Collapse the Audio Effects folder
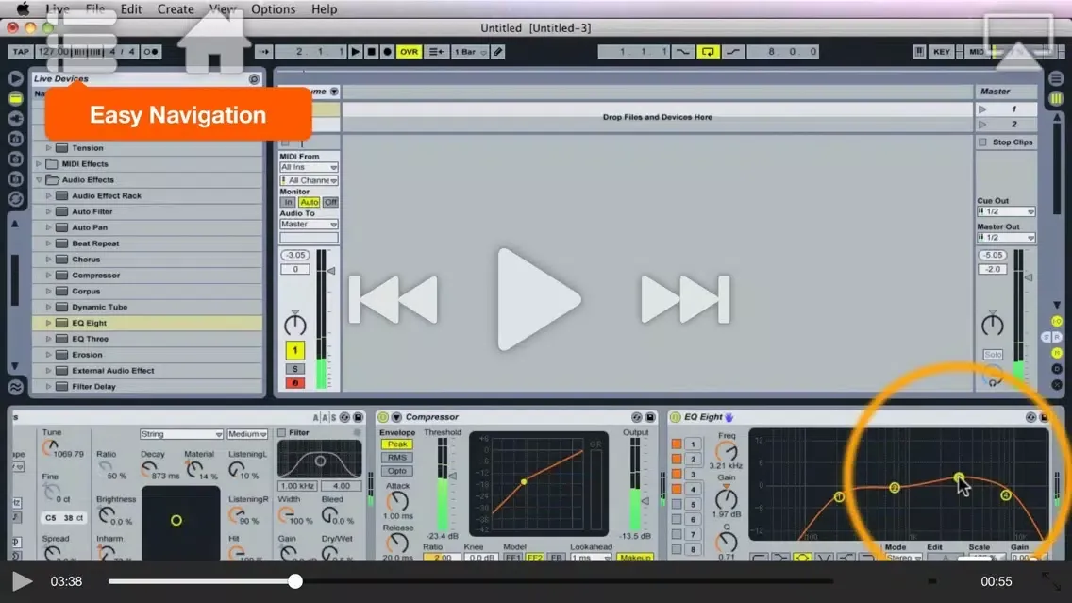Screen dimensions: 1072x603 pos(39,180)
